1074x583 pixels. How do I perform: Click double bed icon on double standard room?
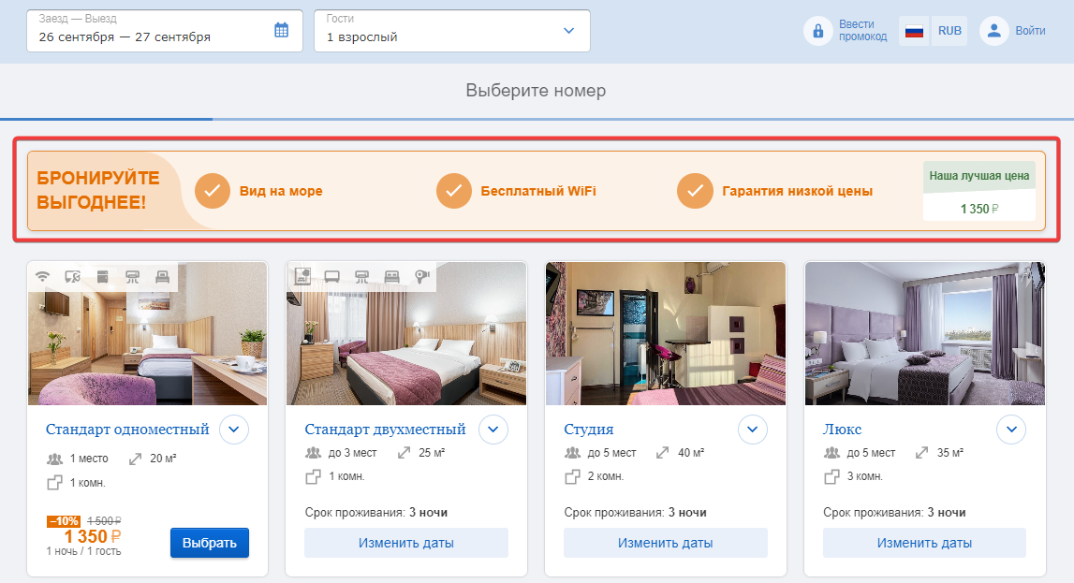point(391,276)
